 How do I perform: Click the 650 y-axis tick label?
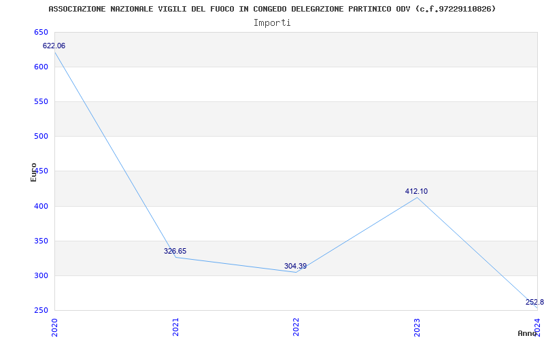pyautogui.click(x=41, y=32)
